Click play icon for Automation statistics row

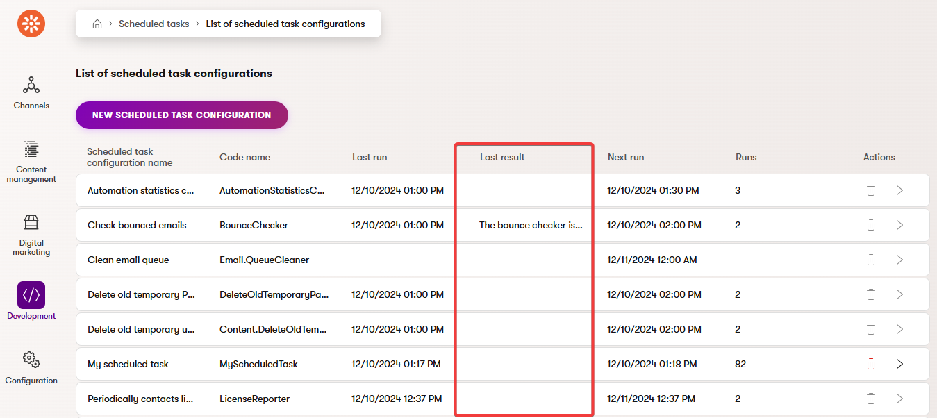(x=899, y=190)
